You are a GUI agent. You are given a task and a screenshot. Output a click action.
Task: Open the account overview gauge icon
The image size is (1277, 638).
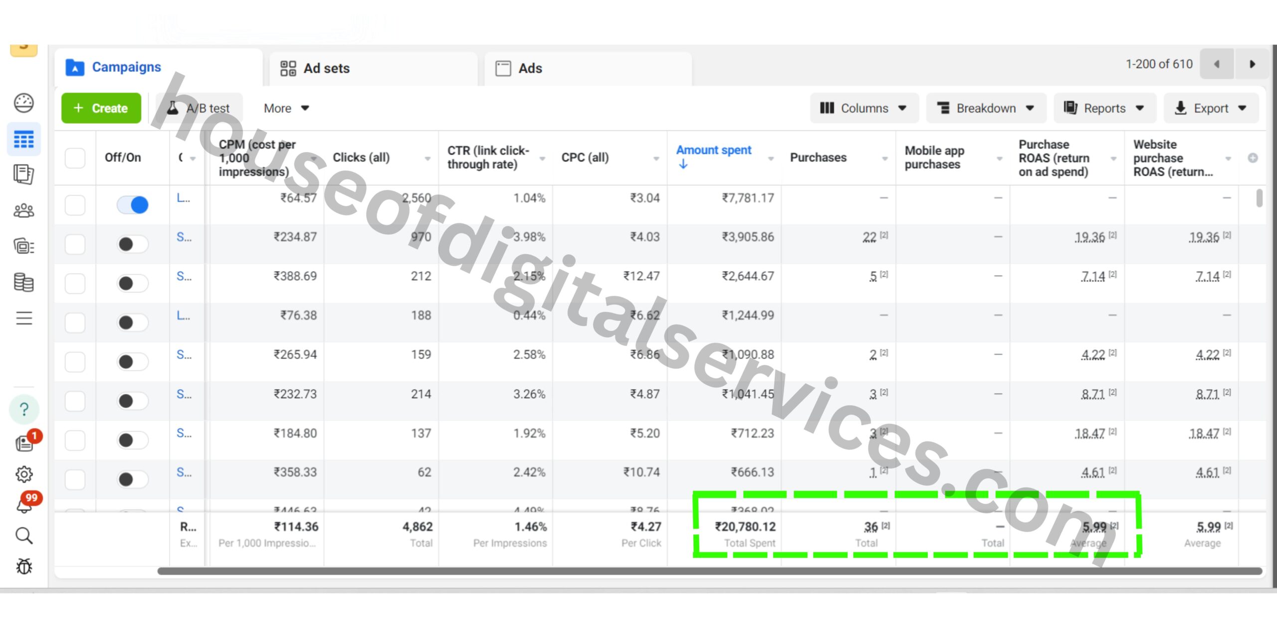click(23, 103)
